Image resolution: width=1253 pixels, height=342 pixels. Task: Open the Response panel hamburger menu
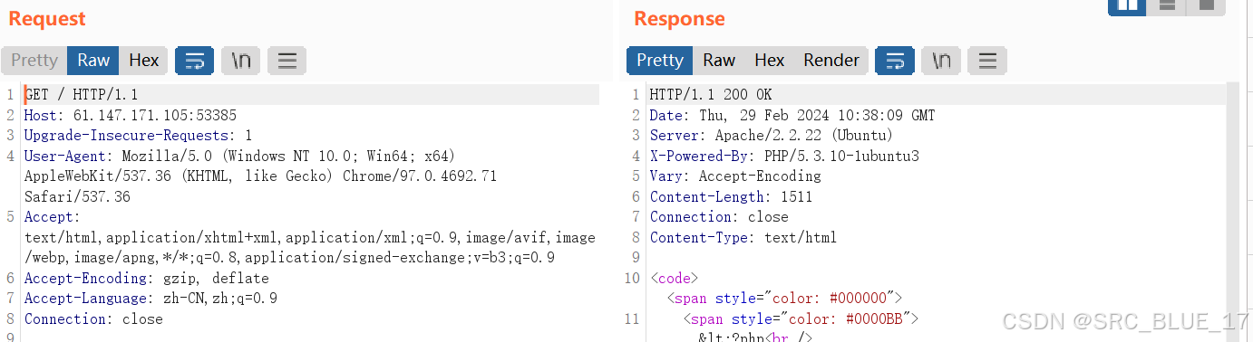point(987,61)
